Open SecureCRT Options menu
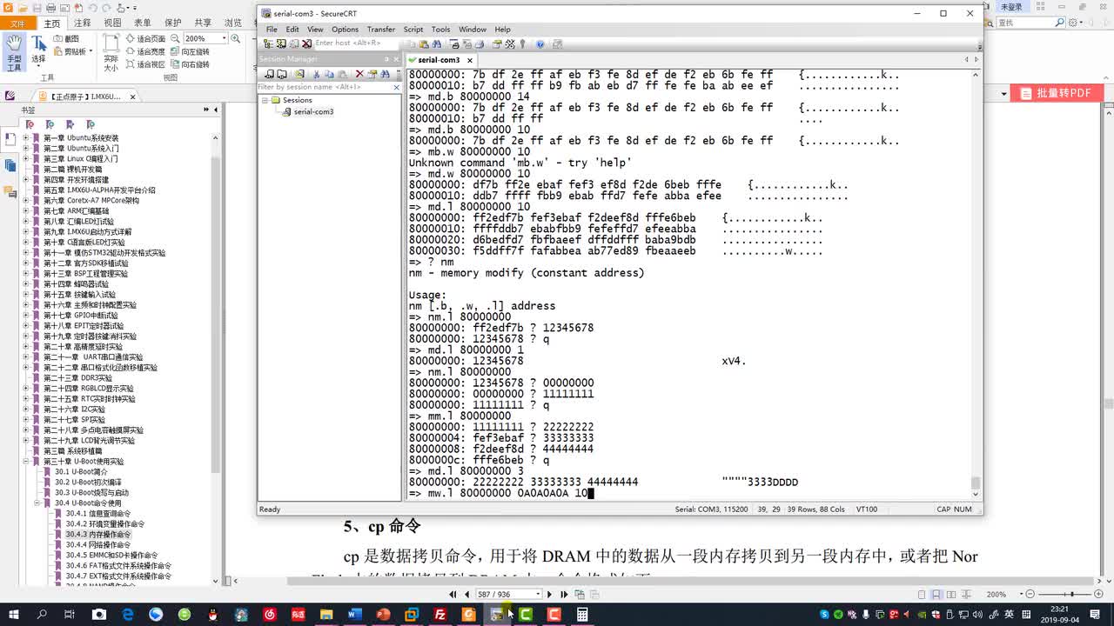Screen dimensions: 1114x626 click(345, 30)
